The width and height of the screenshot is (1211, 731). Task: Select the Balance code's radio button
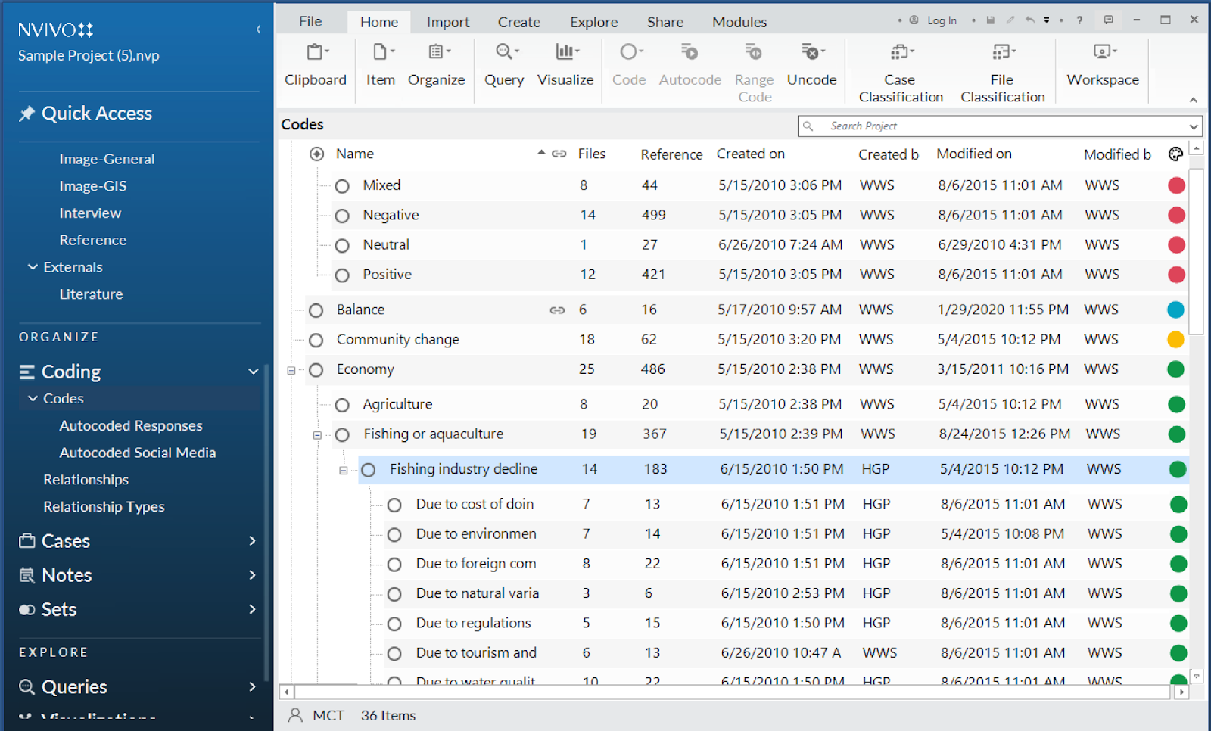(316, 310)
